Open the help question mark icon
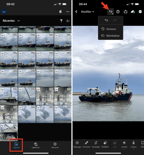This screenshot has height=155, width=144. (118, 12)
